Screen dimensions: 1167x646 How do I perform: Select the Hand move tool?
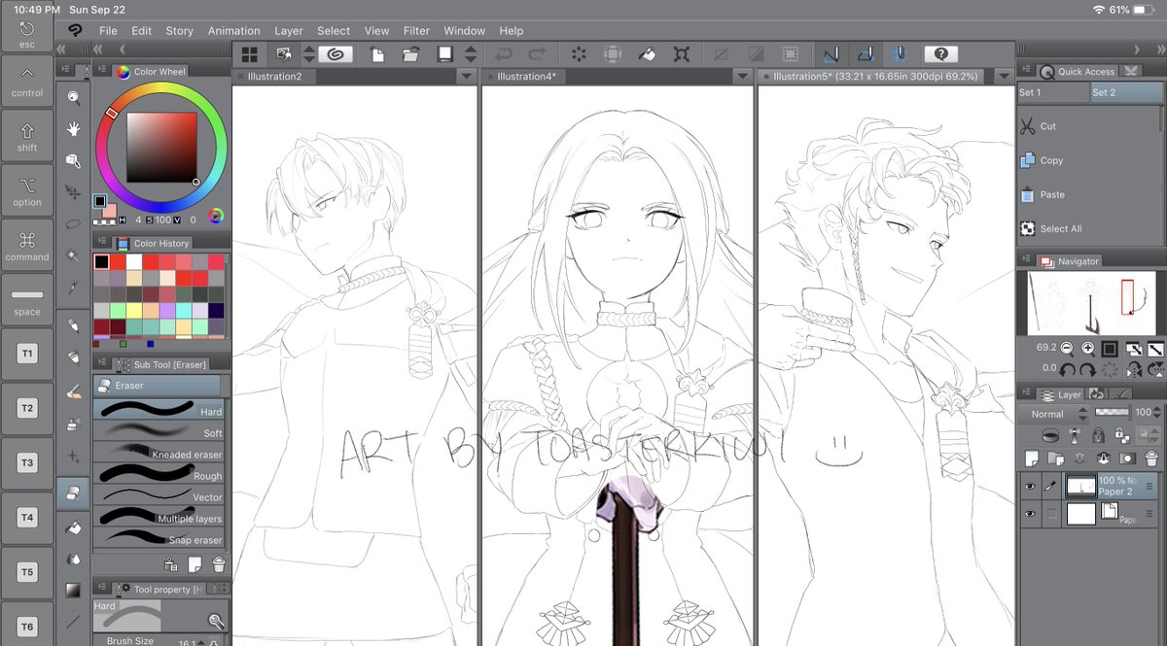click(x=73, y=128)
